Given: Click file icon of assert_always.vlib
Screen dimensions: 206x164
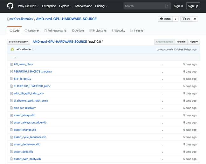Looking at the screenshot, I should [x=11, y=115].
